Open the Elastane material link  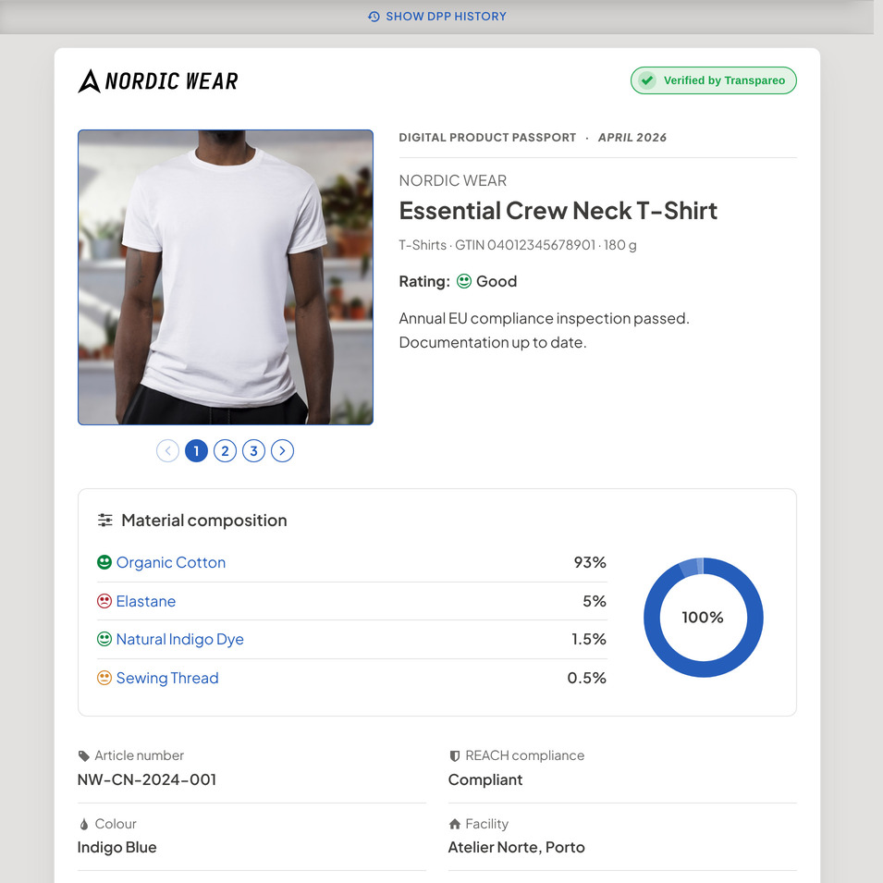click(x=146, y=601)
